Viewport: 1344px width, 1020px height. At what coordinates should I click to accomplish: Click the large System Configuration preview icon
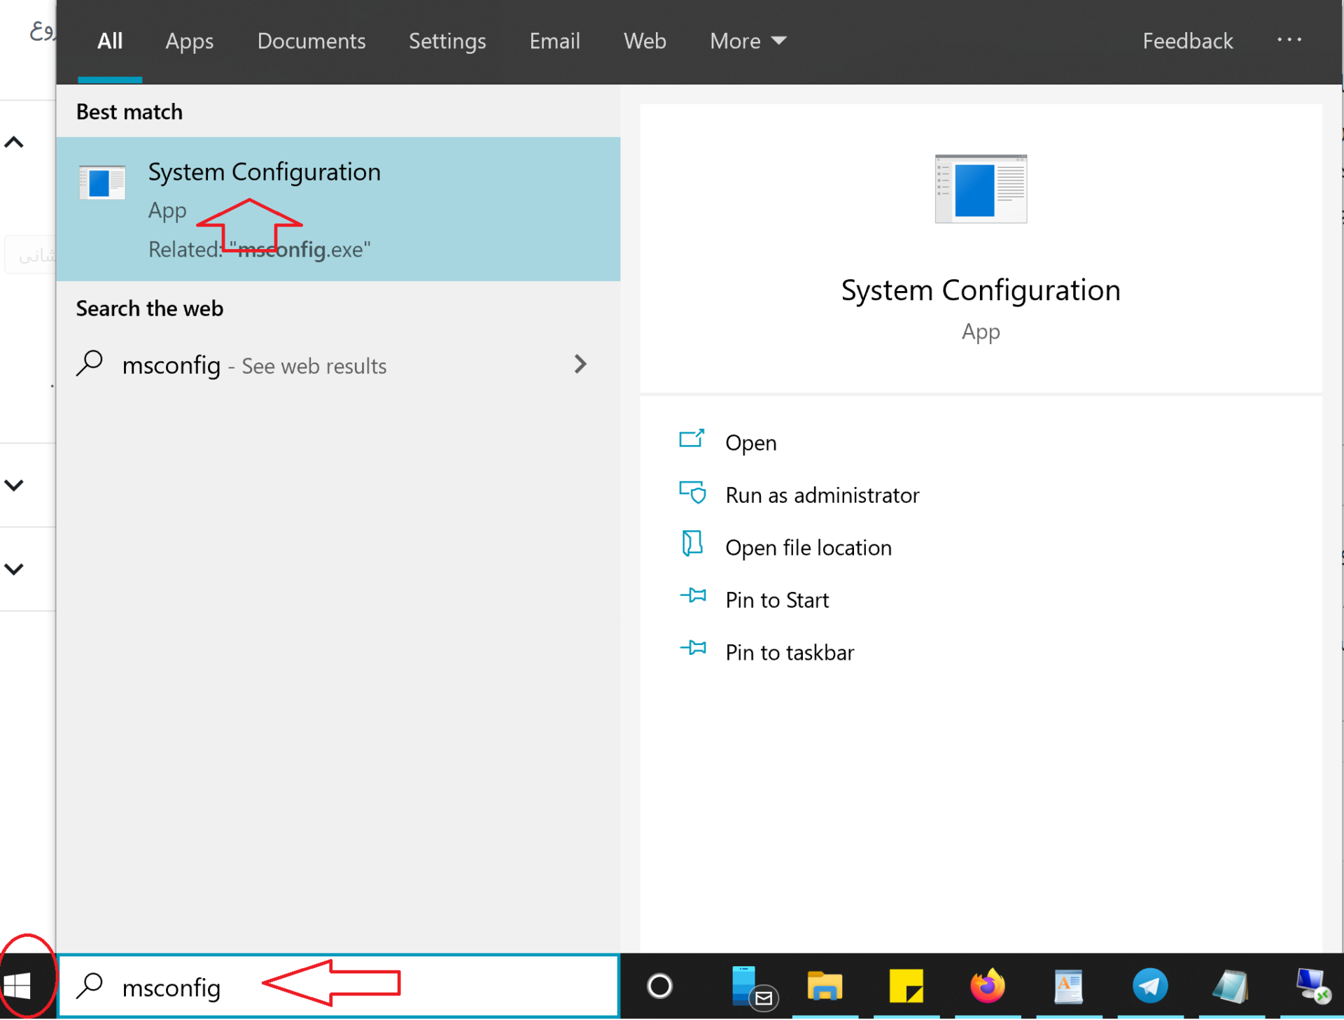click(981, 189)
